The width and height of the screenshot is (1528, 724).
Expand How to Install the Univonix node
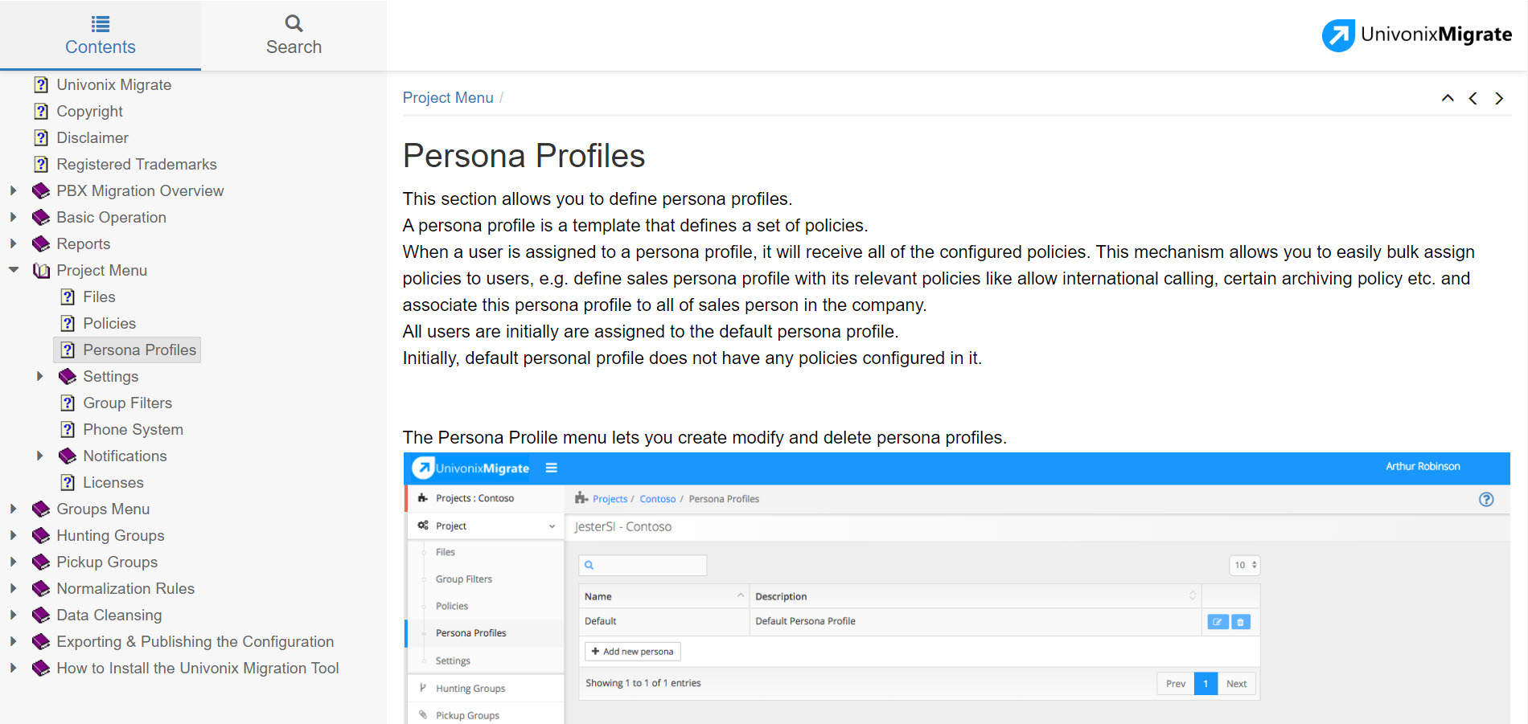(13, 668)
